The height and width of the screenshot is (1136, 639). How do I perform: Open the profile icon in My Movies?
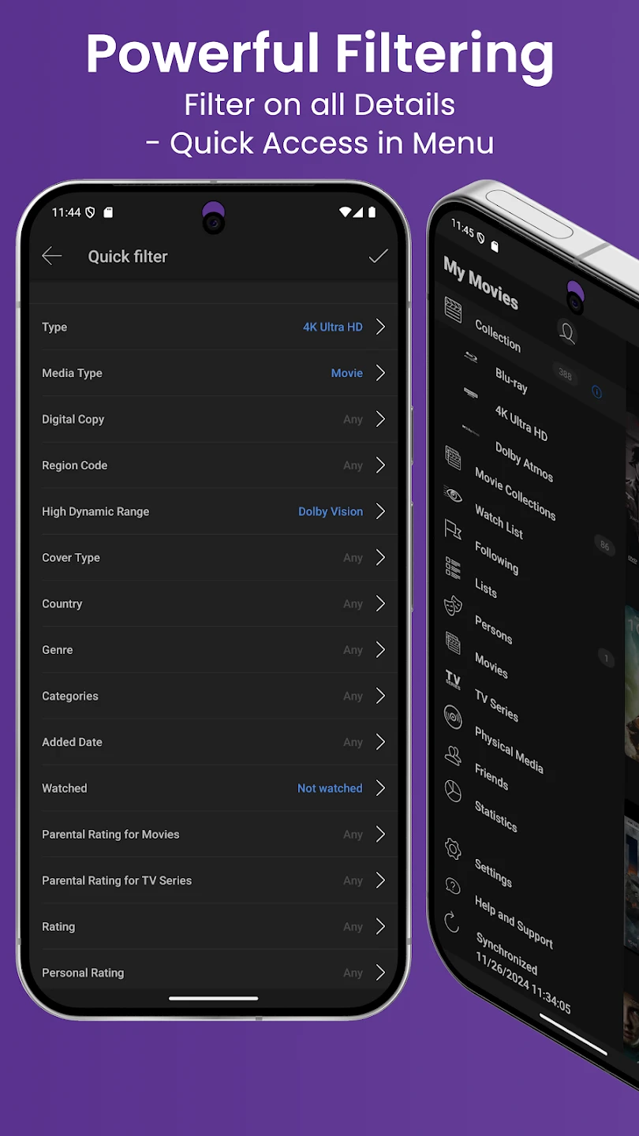pyautogui.click(x=566, y=332)
